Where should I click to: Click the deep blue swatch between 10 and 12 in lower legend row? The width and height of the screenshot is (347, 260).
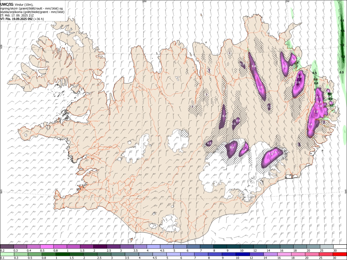tap(243, 254)
